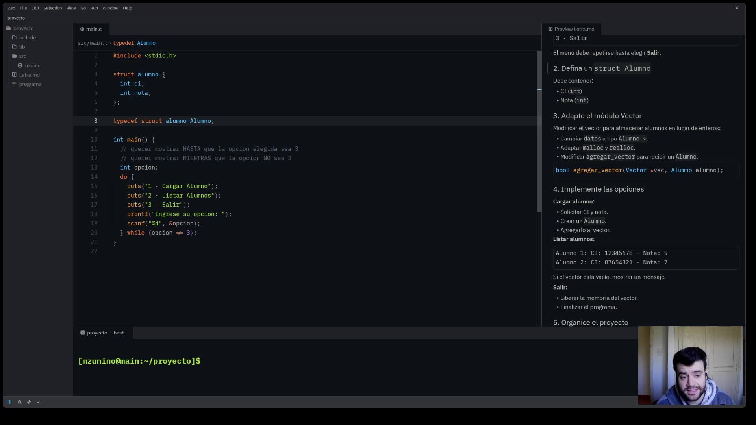Collapse the proyecto root folder
Viewport: 756px width, 425px height.
pos(23,28)
